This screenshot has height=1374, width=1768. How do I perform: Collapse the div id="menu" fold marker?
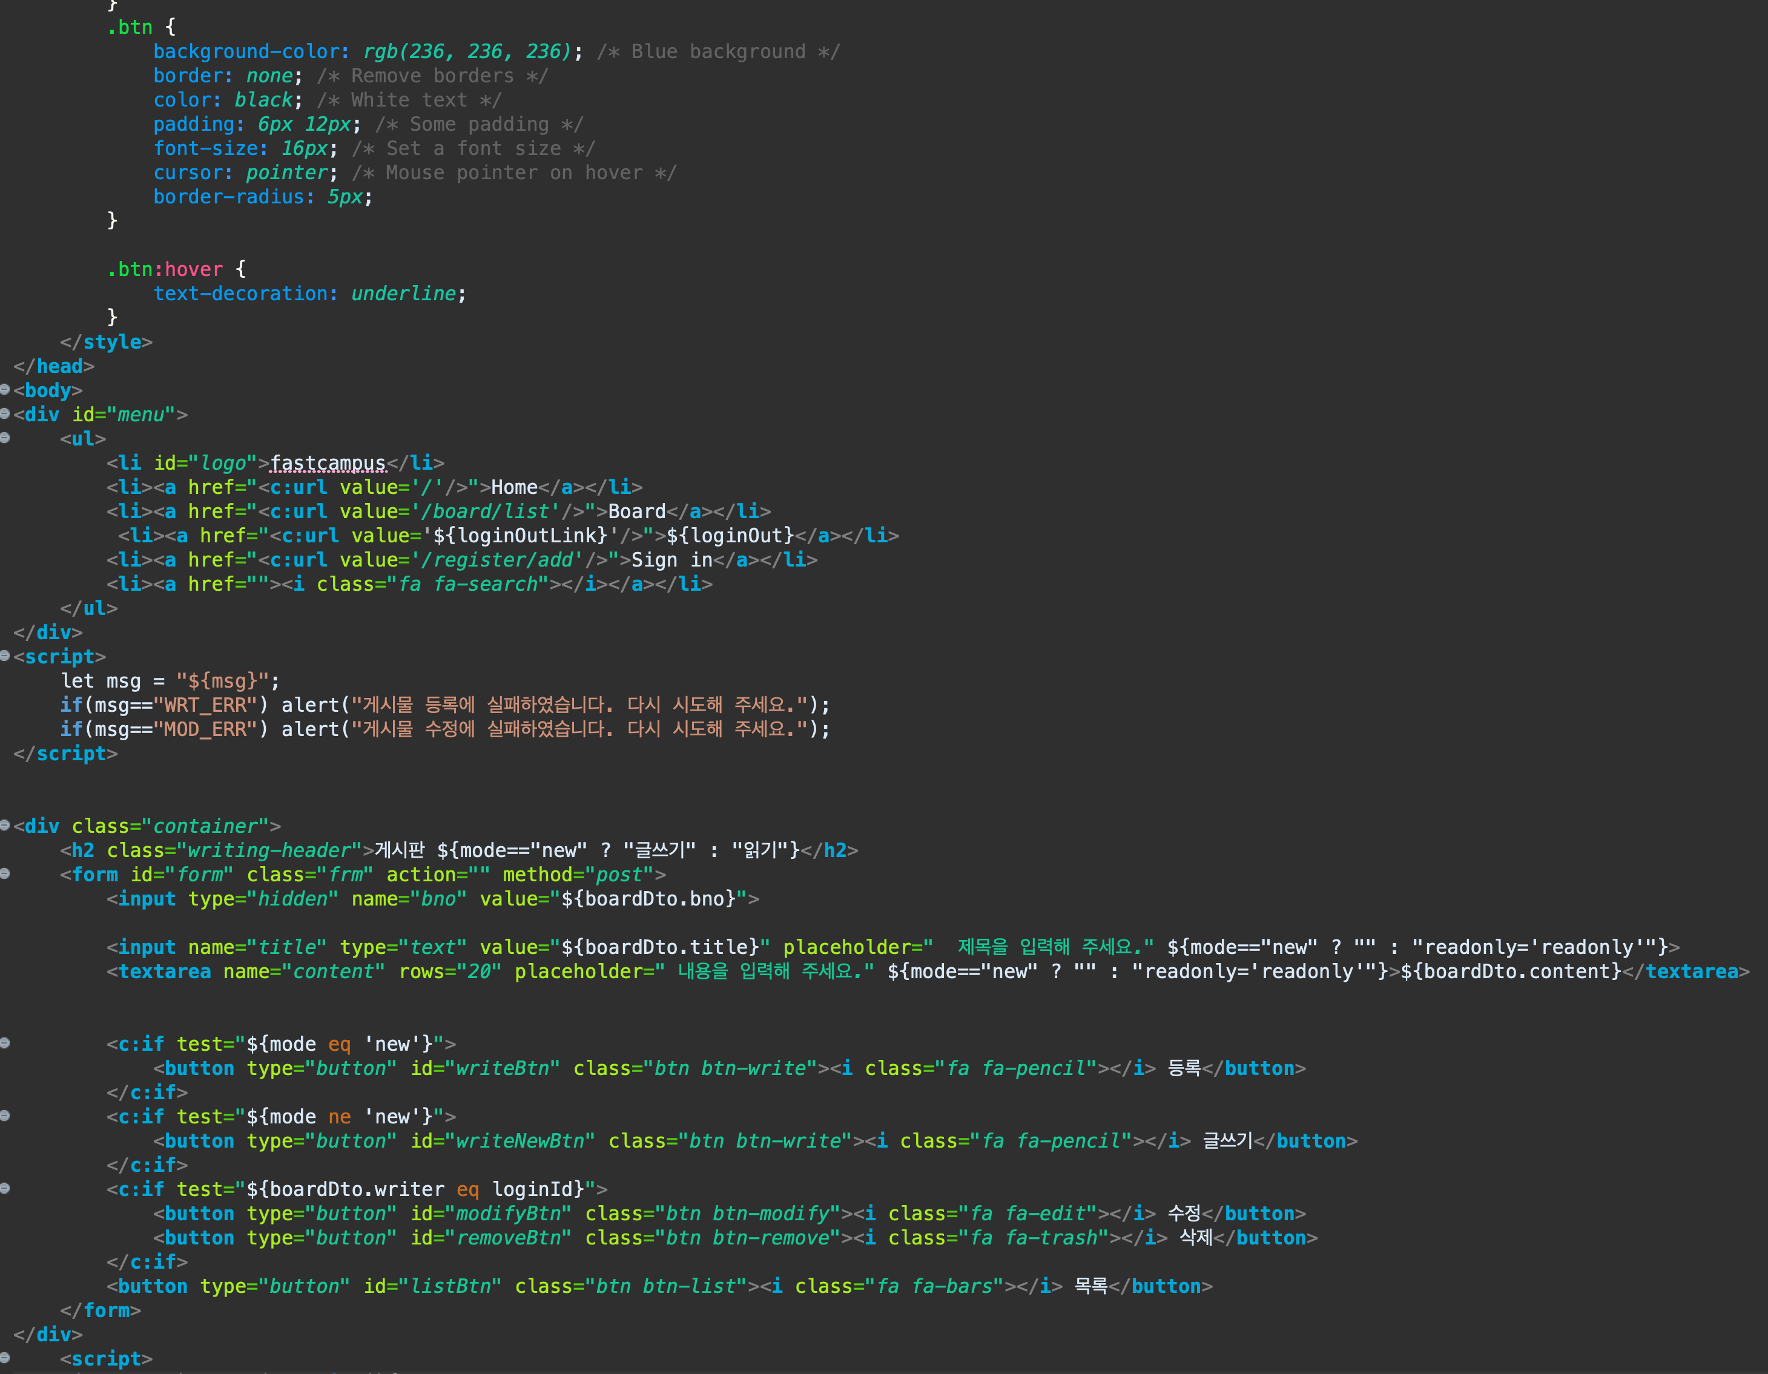pyautogui.click(x=5, y=414)
